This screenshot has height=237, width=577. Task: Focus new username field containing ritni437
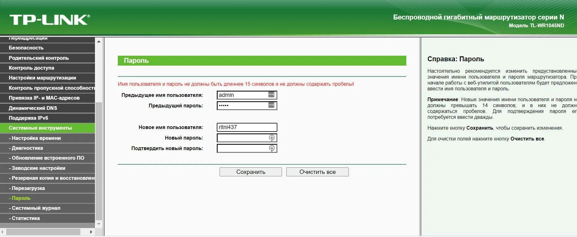tap(247, 127)
